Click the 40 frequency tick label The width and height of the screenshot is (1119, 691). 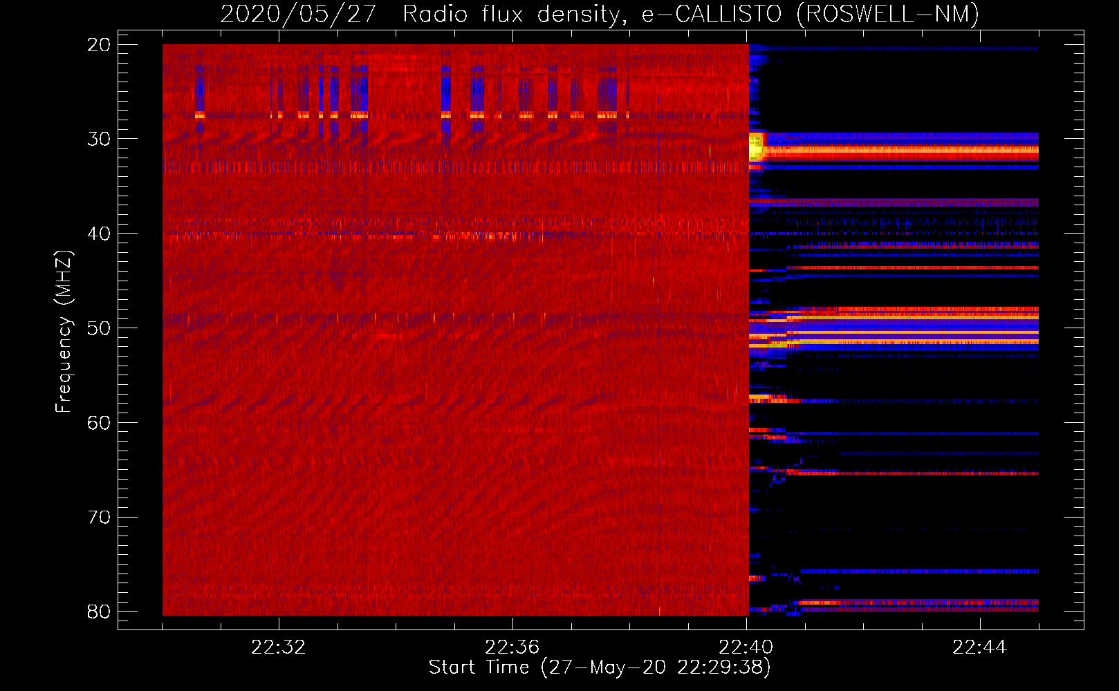click(x=99, y=234)
